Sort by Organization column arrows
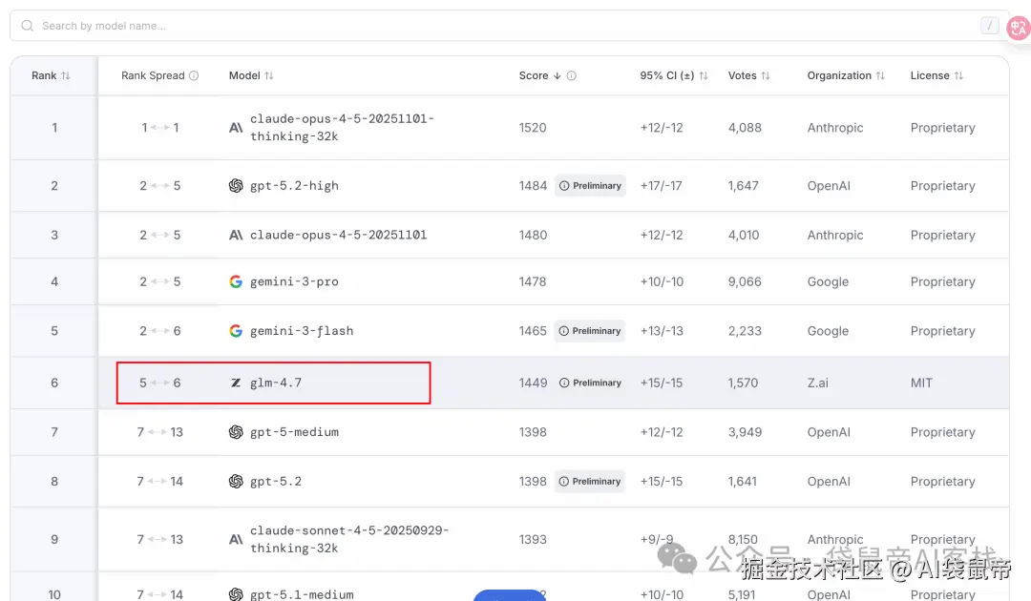The image size is (1031, 601). (x=880, y=75)
